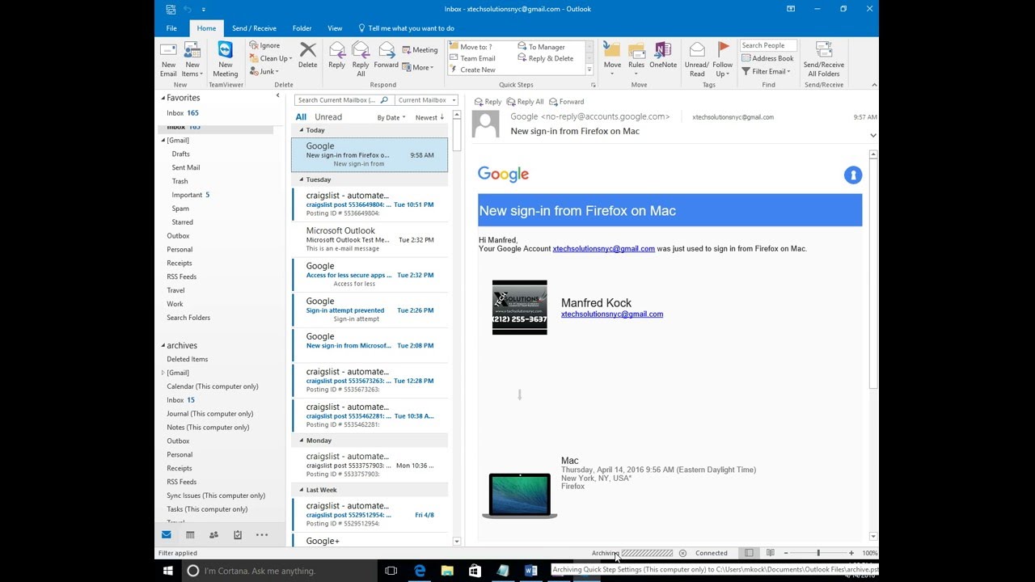Switch to the Send / Receive tab
The width and height of the screenshot is (1035, 582).
pos(254,28)
